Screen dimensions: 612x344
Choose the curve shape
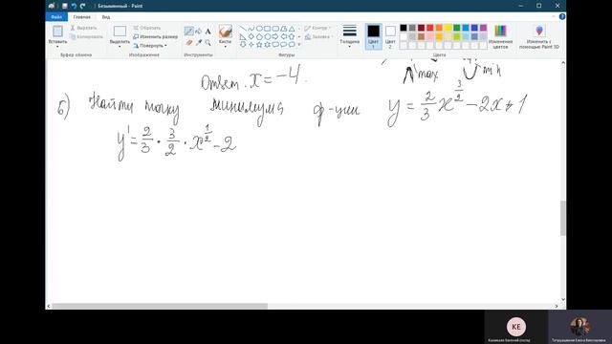tap(251, 29)
